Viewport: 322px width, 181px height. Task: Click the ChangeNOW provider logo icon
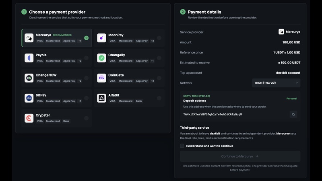click(x=29, y=78)
